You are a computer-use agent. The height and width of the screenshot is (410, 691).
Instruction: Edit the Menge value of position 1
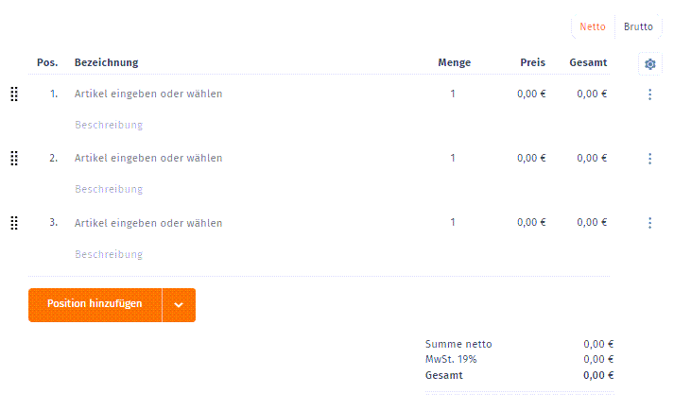(453, 94)
